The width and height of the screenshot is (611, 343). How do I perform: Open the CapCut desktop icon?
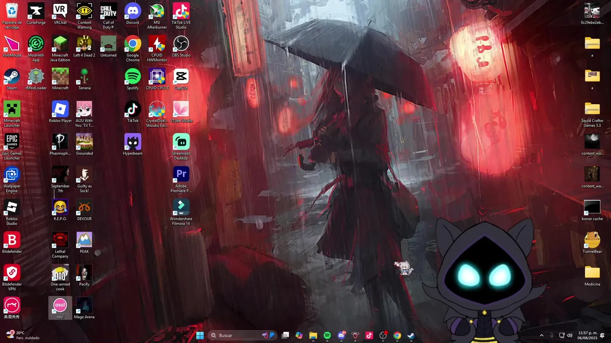(181, 80)
